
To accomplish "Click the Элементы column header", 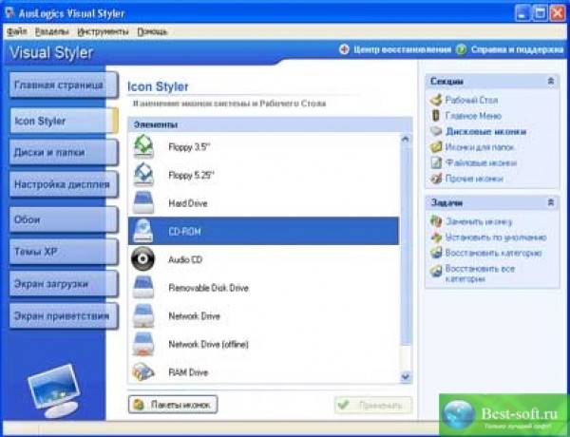I will click(x=270, y=124).
